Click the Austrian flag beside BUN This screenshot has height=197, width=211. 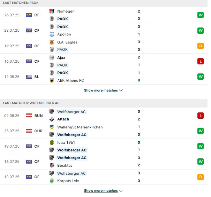pyautogui.click(x=29, y=116)
